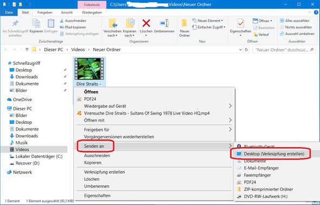This screenshot has width=320, height=205.
Task: Open Lokaler Datenträger (C:) in sidebar
Action: pyautogui.click(x=36, y=156)
